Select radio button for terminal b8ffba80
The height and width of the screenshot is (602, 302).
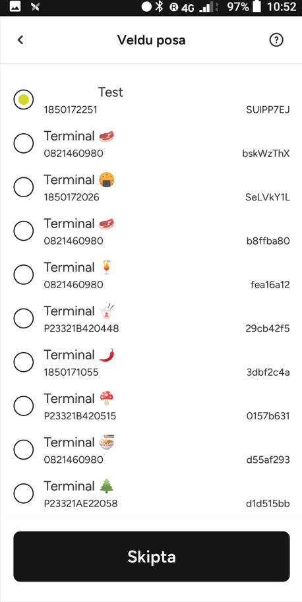[23, 231]
